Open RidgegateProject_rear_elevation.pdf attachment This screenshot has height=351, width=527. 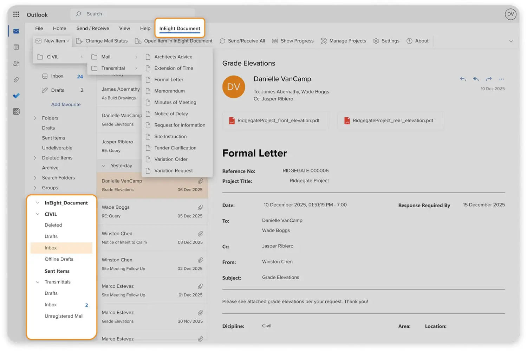tap(391, 121)
